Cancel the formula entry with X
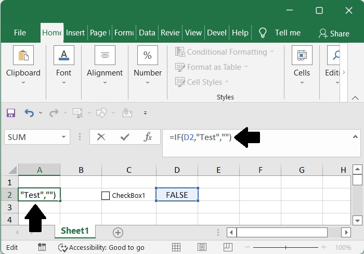Screen dimensions: 364x254 (101, 137)
